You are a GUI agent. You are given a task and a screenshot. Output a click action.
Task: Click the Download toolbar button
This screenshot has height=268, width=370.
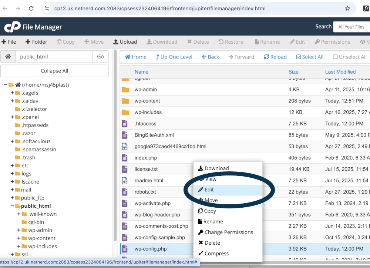pyautogui.click(x=162, y=42)
